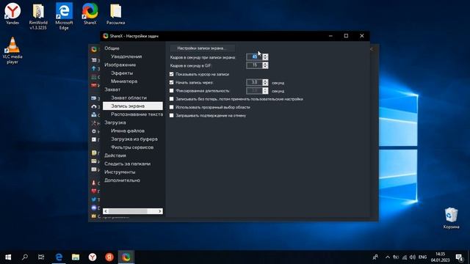This screenshot has height=264, width=470.
Task: Select Имена файлов in settings tree
Action: (x=128, y=131)
